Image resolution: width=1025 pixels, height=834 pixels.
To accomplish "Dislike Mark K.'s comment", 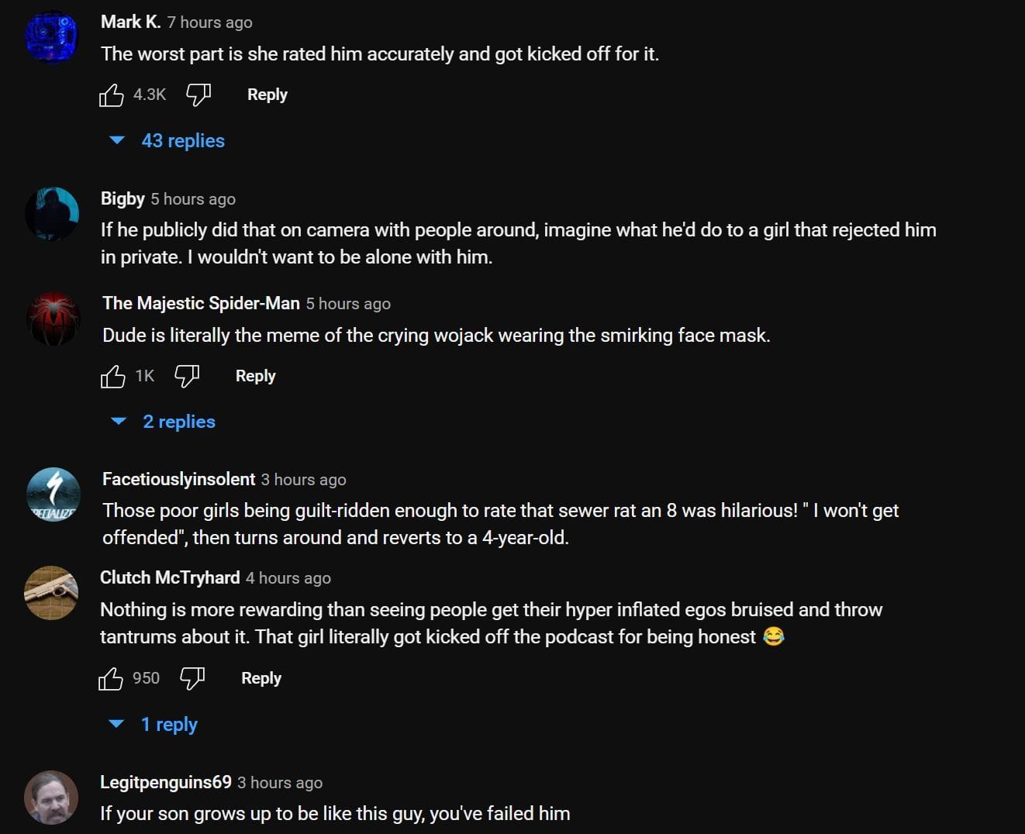I will 198,94.
